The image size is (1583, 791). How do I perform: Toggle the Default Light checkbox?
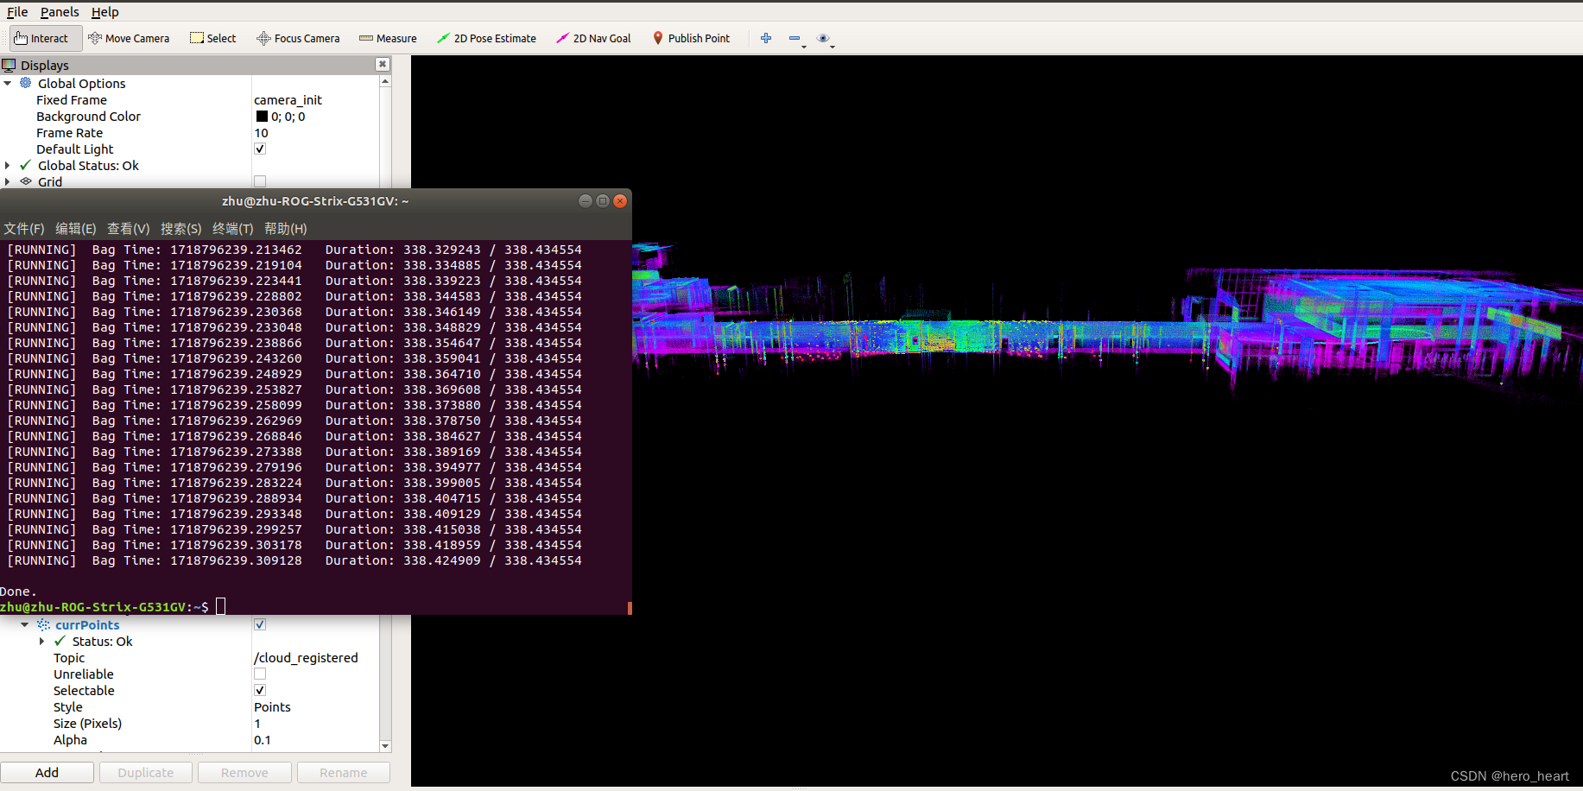point(260,149)
